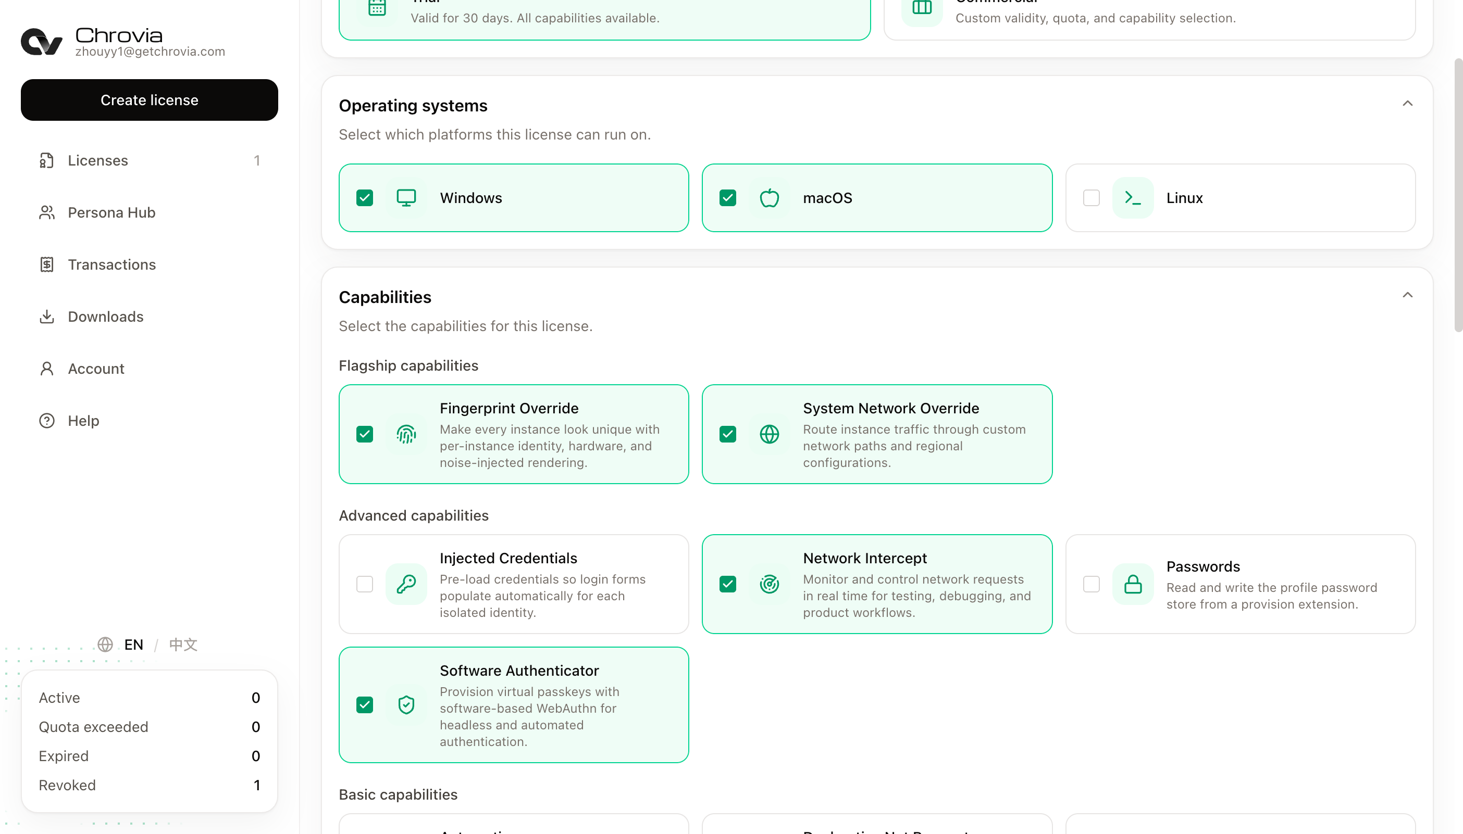Viewport: 1463px width, 834px height.
Task: Open the Help page
Action: (149, 421)
